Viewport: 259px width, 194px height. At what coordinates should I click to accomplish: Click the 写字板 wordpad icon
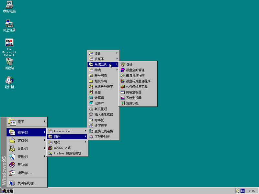pyautogui.click(x=91, y=120)
